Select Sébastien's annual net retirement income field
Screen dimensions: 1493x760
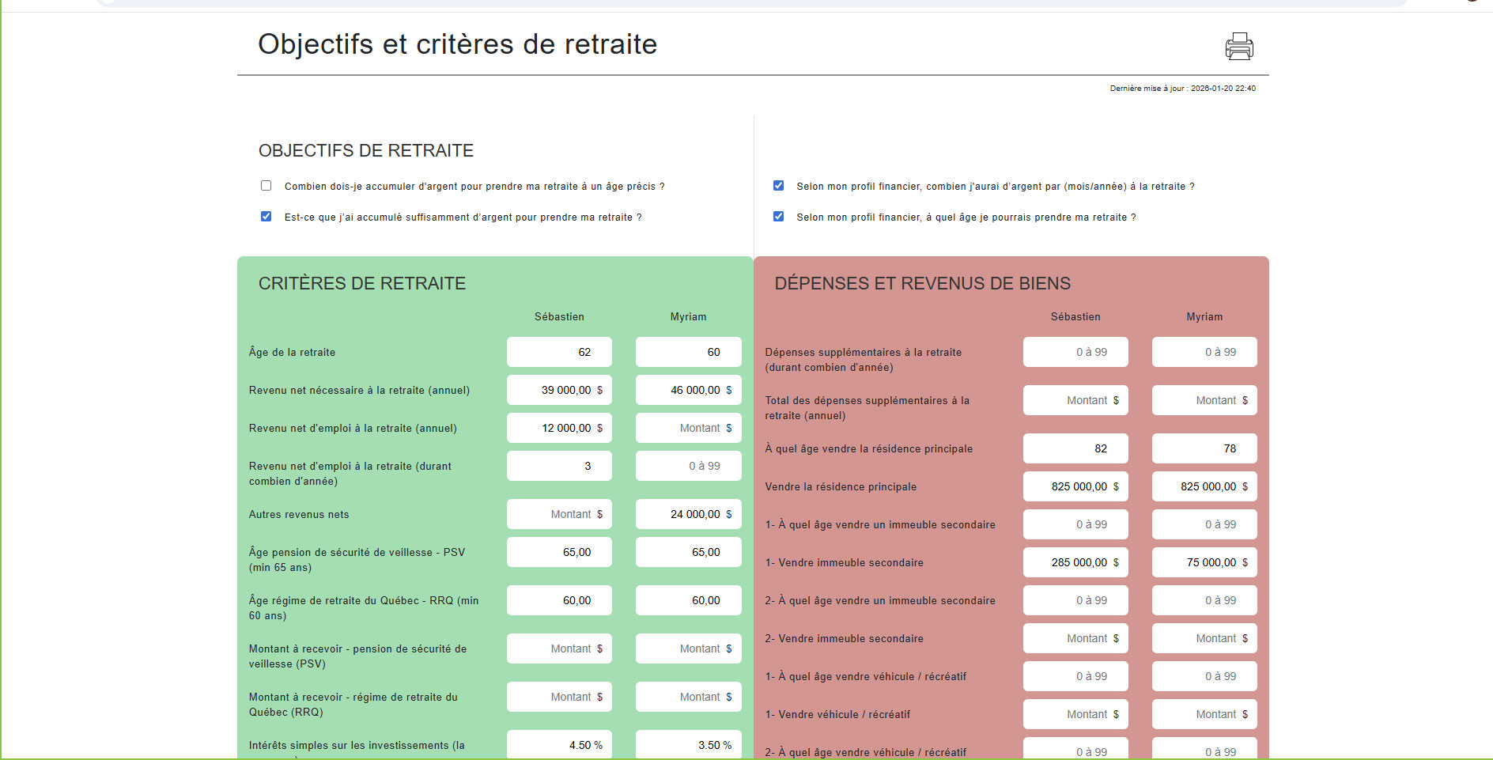(x=559, y=390)
